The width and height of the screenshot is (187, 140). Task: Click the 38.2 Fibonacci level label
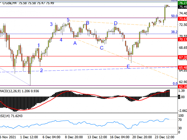(x=174, y=32)
